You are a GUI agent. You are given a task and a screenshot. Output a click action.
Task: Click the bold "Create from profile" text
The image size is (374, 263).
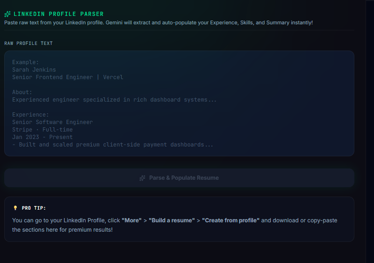(x=230, y=220)
